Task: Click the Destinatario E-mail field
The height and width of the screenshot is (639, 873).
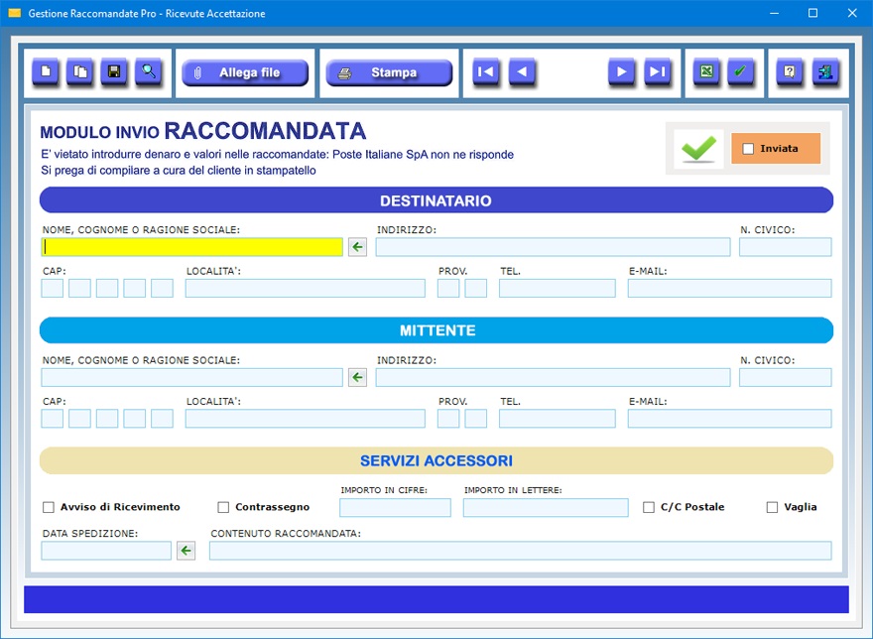Action: (x=730, y=288)
